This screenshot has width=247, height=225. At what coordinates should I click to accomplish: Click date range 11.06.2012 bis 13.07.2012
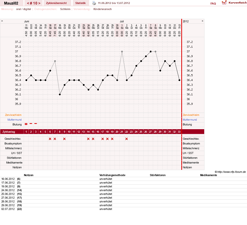[x=114, y=3]
